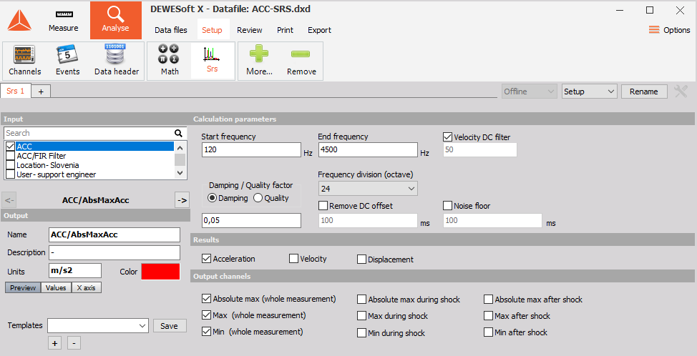Go to next output channel arrow

(x=182, y=200)
